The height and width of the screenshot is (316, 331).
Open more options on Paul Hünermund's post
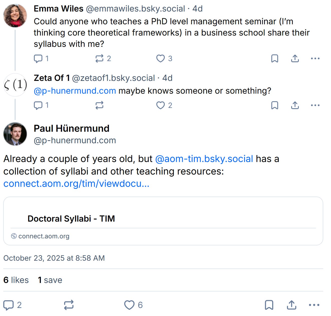(314, 305)
